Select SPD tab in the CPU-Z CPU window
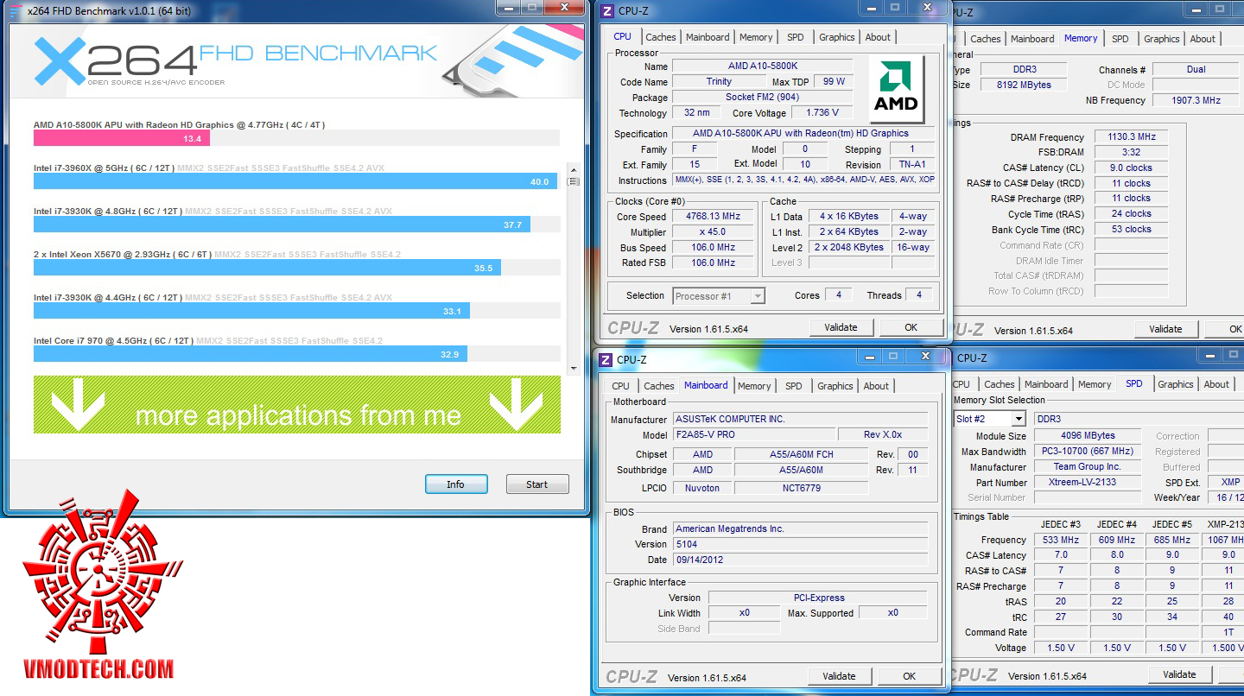 [x=796, y=37]
